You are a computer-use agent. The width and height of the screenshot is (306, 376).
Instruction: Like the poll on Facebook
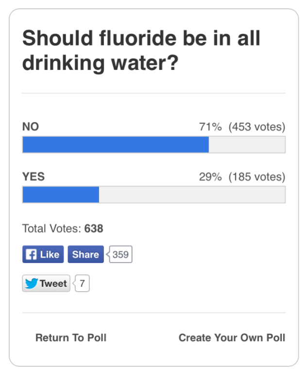point(43,255)
